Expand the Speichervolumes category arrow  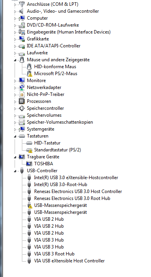pos(15,116)
